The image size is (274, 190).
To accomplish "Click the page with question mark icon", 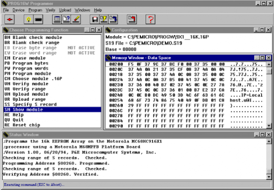I will click(x=67, y=20).
